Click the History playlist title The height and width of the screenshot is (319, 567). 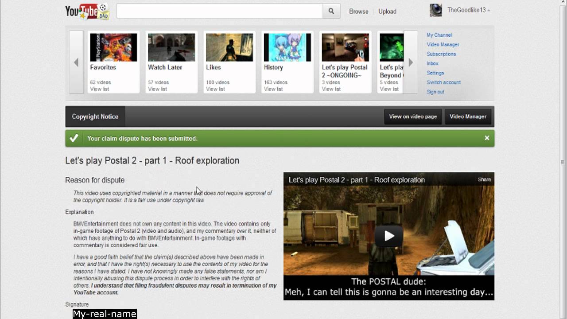pos(273,67)
